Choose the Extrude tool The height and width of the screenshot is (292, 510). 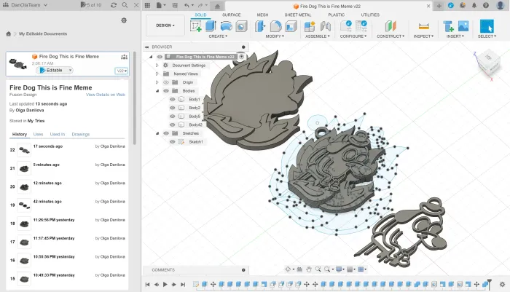[x=211, y=26]
